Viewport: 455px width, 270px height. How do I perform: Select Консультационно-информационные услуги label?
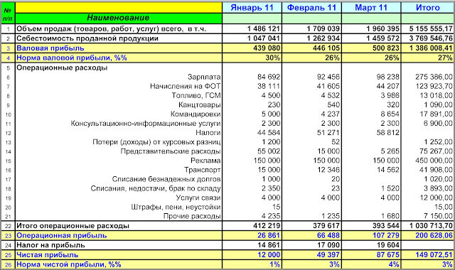tap(146, 123)
